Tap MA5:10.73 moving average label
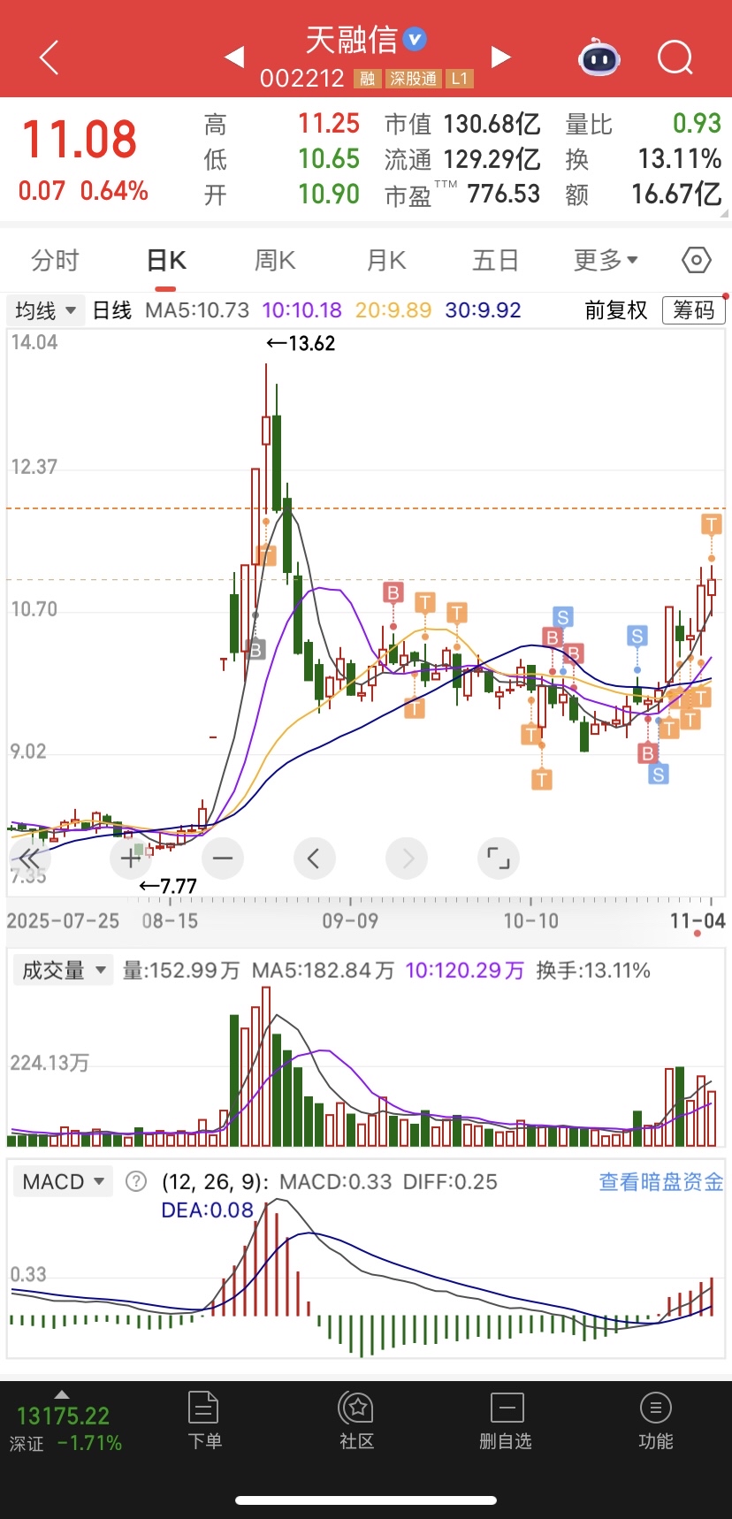Screen dimensions: 732x1519 coord(197,310)
